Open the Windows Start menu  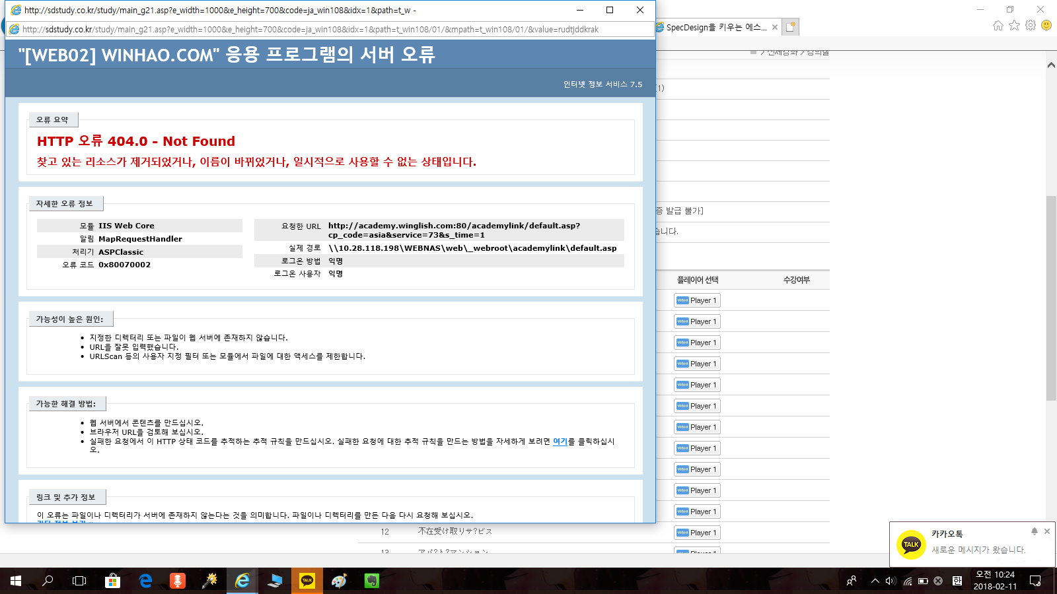pos(16,581)
